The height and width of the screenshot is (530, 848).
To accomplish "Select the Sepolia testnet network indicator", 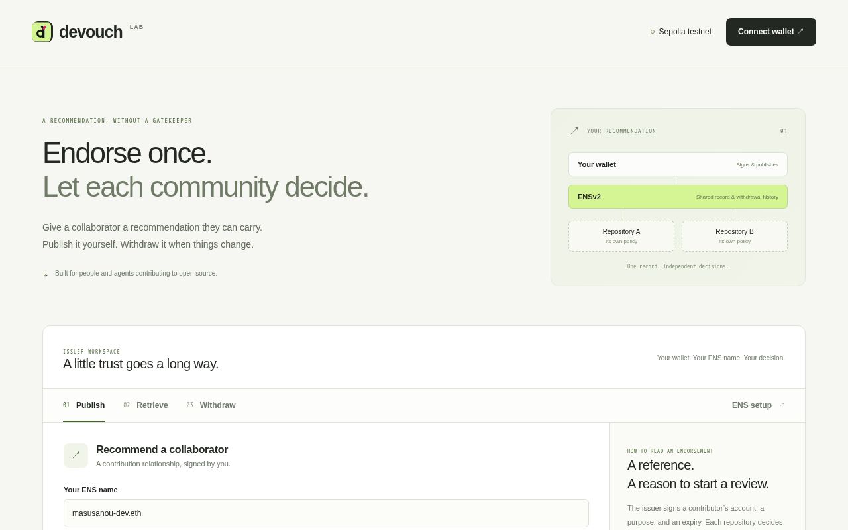I will 681,32.
